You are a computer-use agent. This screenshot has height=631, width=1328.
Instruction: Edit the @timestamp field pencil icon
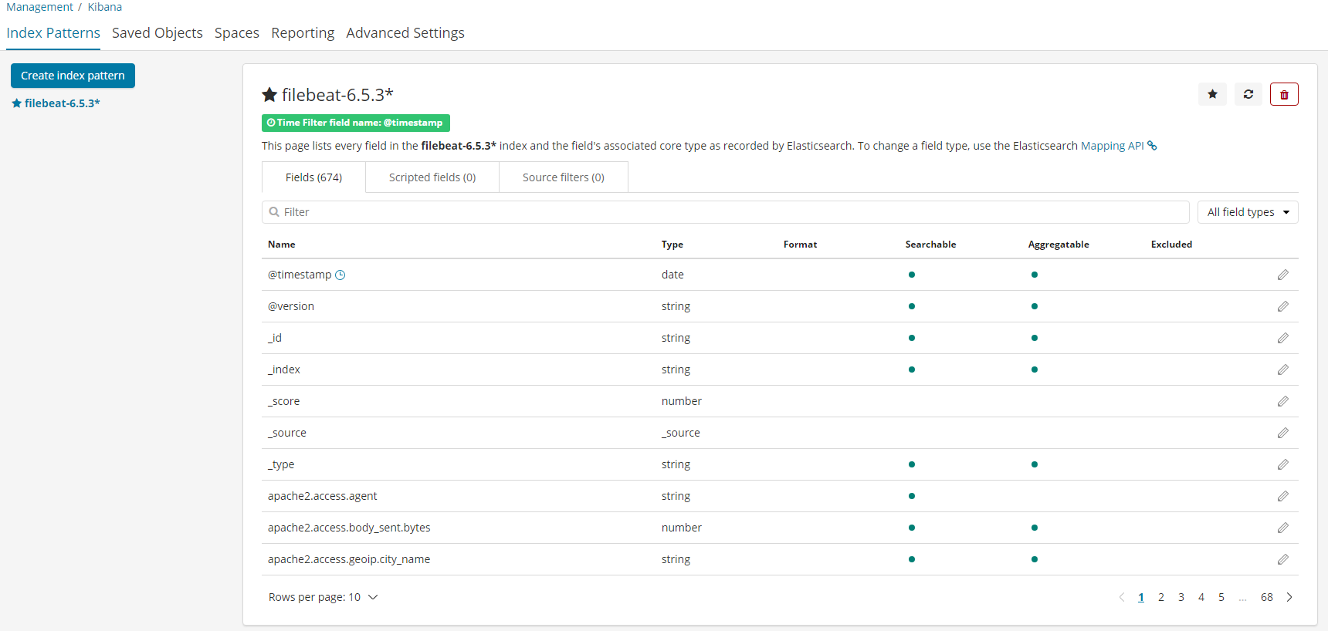1282,275
